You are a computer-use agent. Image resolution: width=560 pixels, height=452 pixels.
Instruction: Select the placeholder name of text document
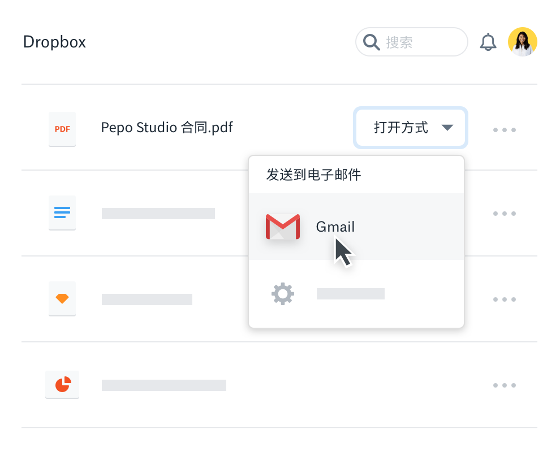(x=158, y=214)
